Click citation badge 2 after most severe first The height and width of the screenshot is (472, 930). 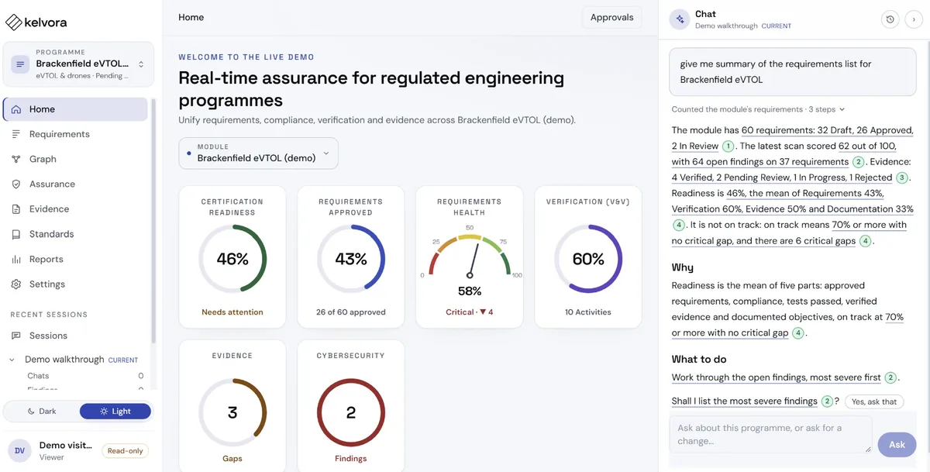click(890, 377)
